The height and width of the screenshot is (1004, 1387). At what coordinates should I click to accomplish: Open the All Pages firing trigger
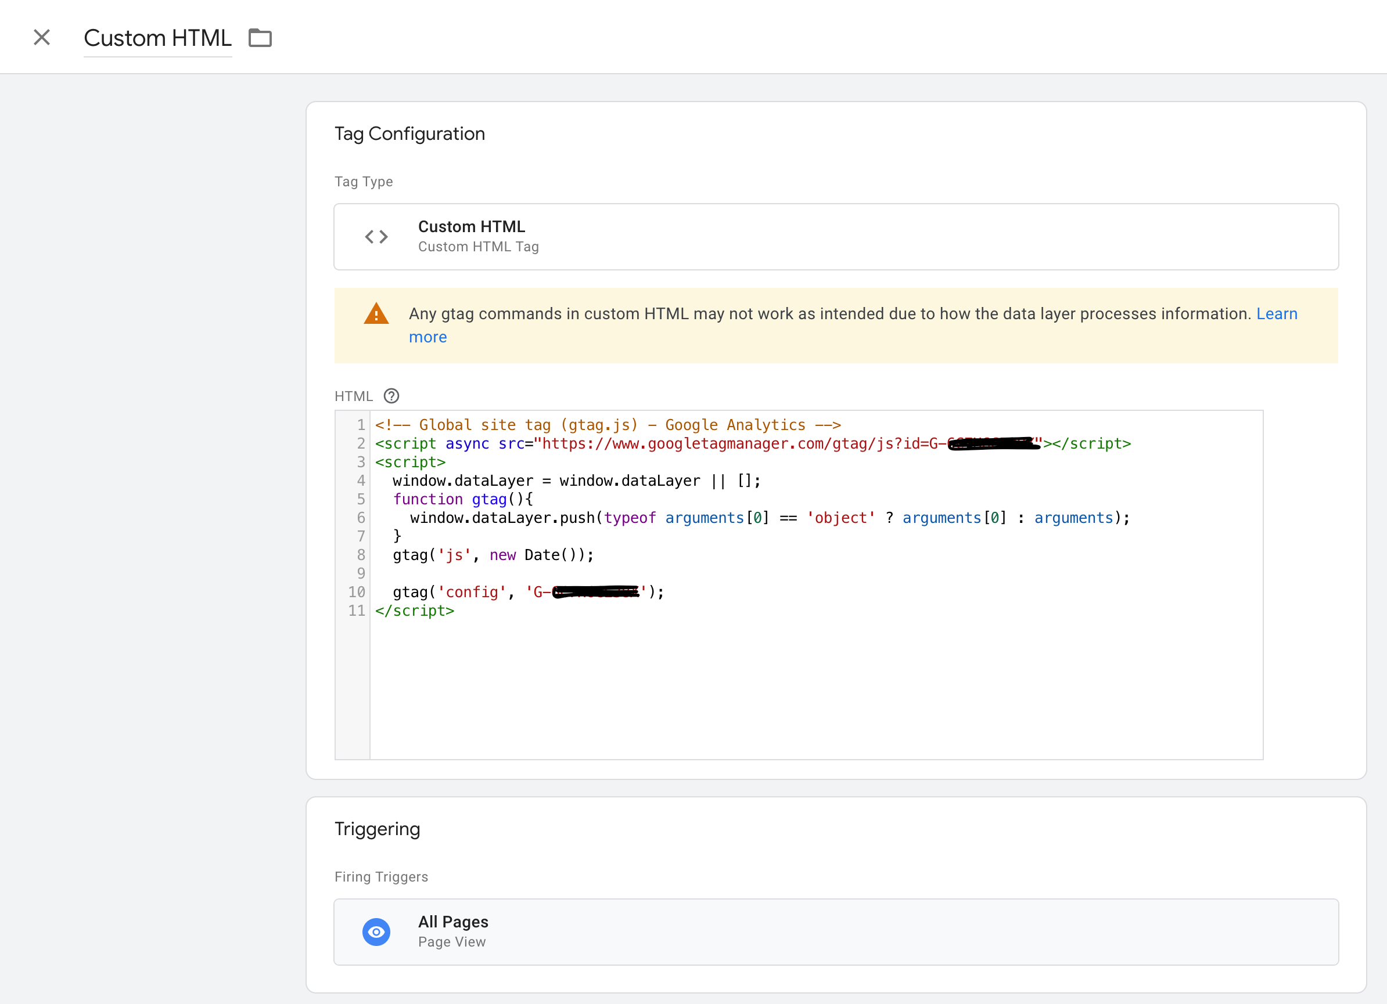pyautogui.click(x=836, y=932)
